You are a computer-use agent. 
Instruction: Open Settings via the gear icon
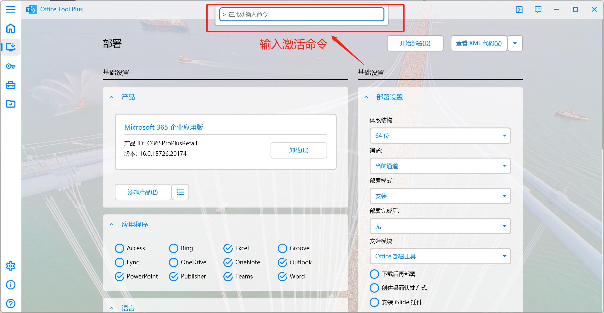[11, 266]
